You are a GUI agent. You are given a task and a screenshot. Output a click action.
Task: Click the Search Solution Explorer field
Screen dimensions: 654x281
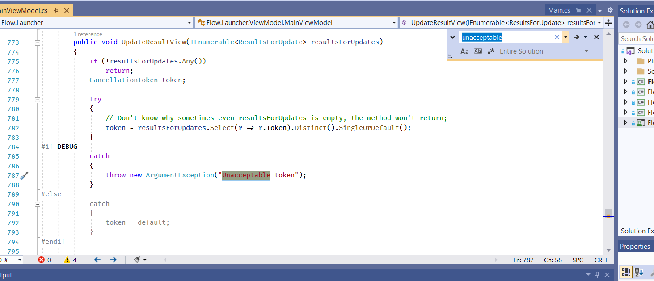[637, 39]
